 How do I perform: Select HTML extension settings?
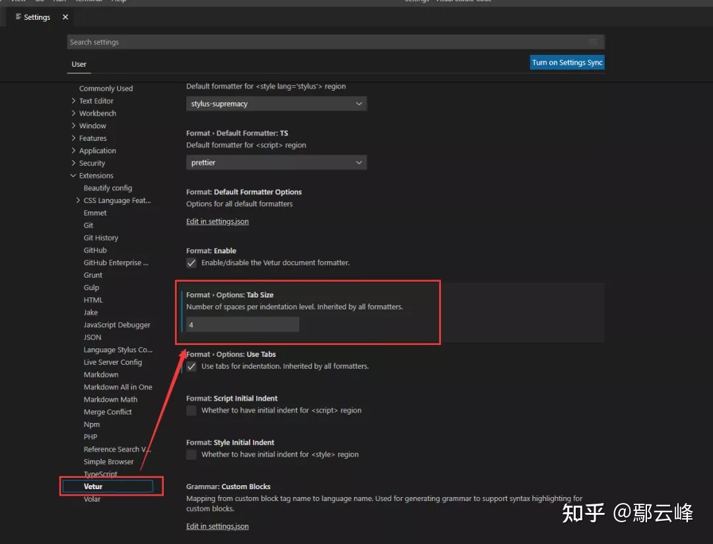(x=93, y=300)
